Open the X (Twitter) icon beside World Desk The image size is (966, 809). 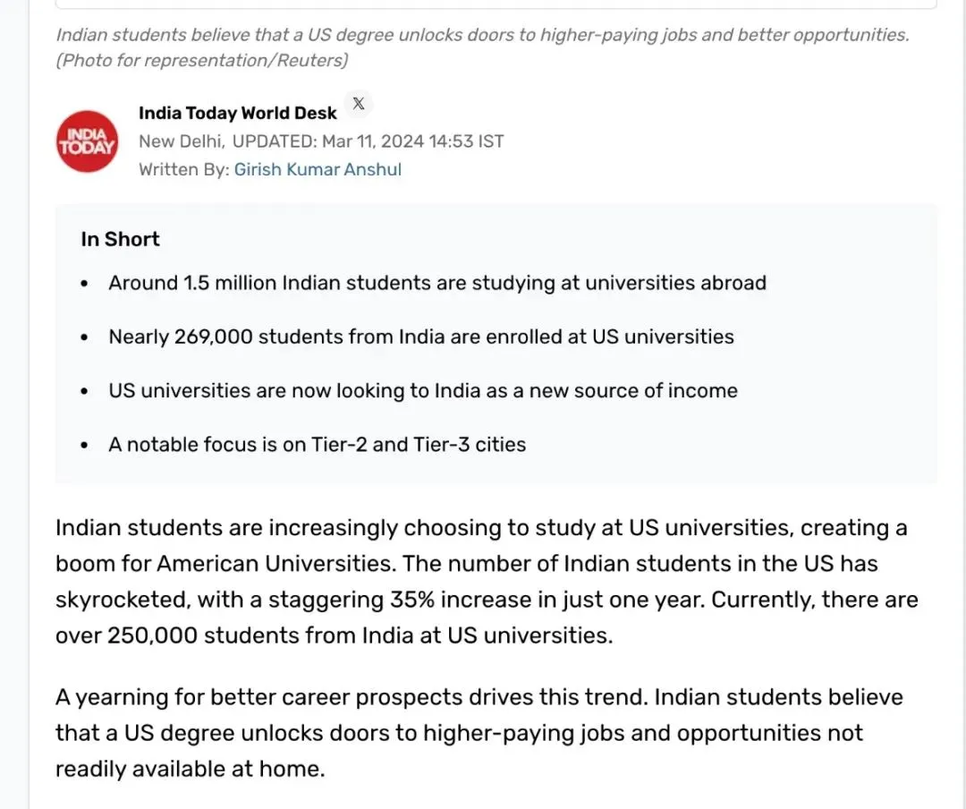point(358,104)
